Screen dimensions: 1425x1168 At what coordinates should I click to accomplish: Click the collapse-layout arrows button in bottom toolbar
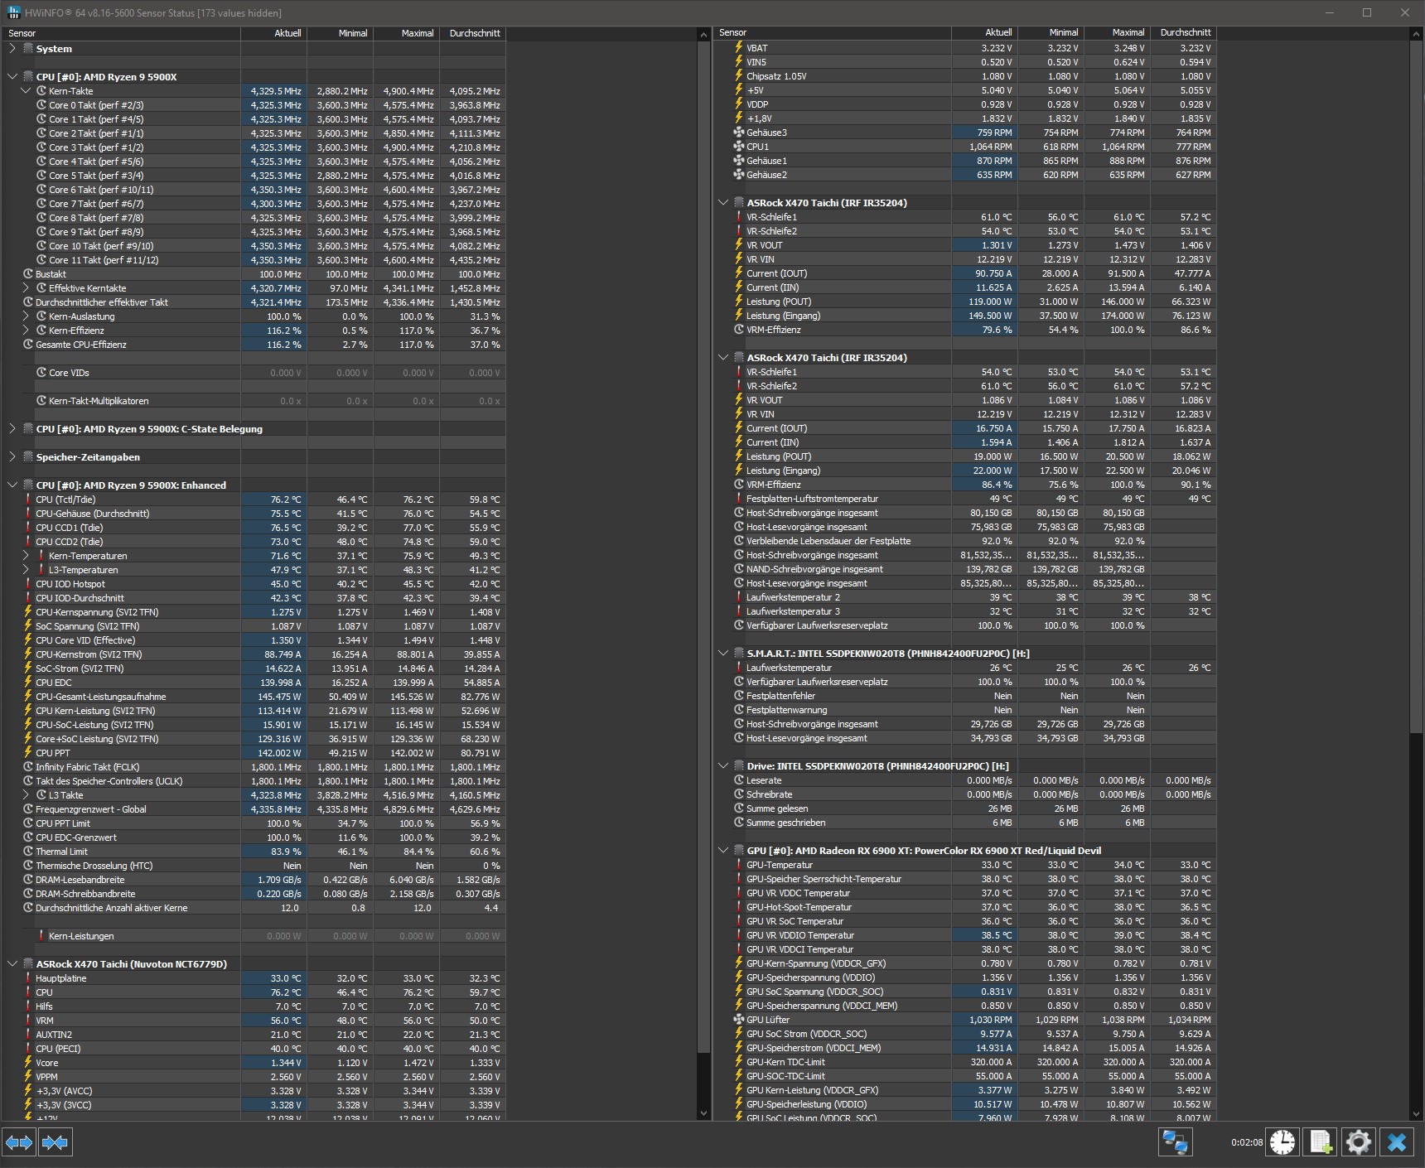coord(55,1142)
